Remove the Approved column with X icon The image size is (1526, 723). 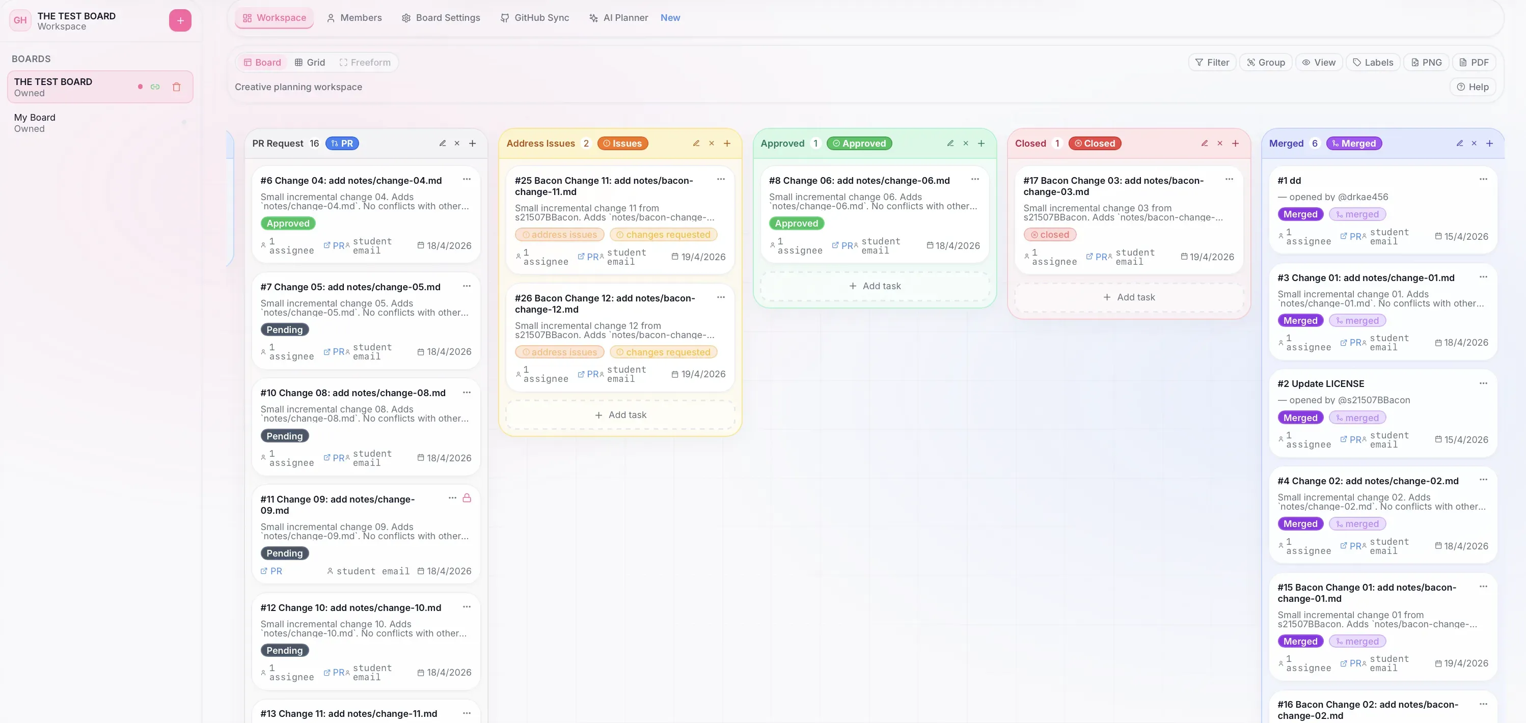(966, 143)
